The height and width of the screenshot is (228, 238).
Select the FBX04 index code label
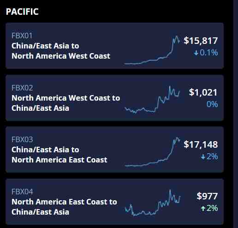point(22,192)
